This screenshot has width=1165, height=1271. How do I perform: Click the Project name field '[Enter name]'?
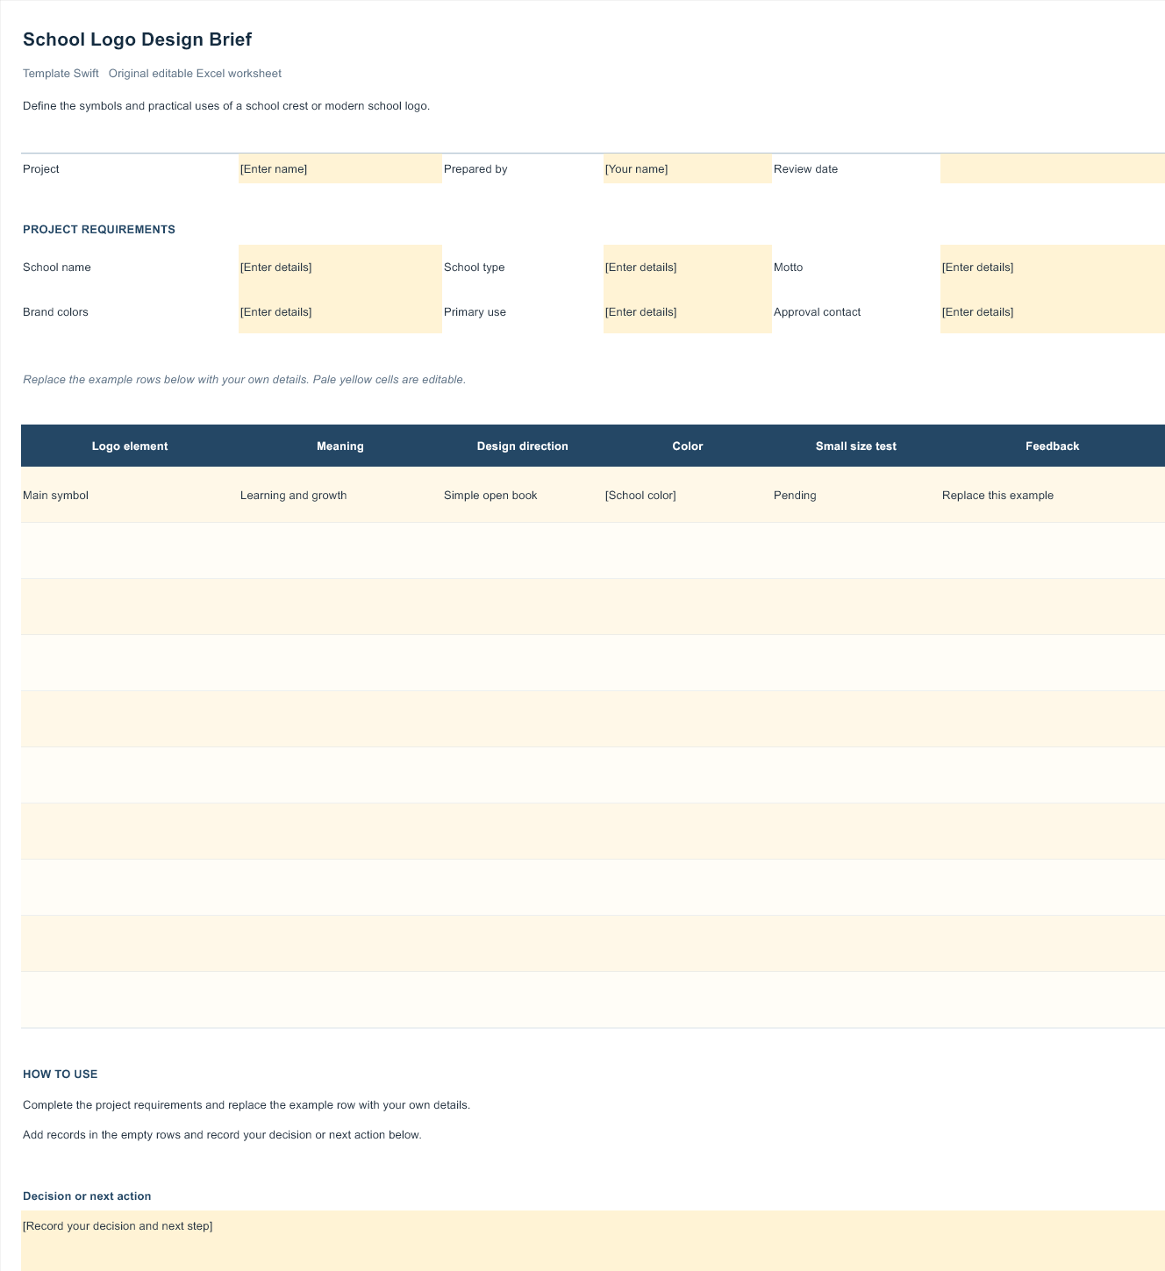(x=340, y=169)
